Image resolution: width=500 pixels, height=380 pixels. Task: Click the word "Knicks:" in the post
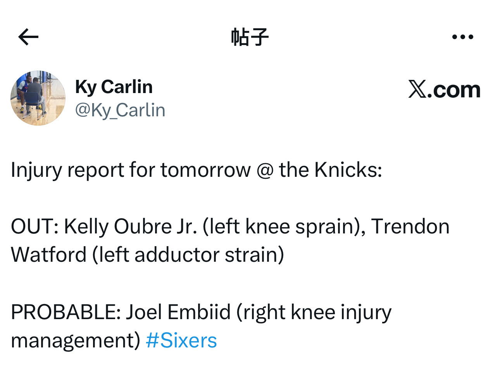coord(348,170)
